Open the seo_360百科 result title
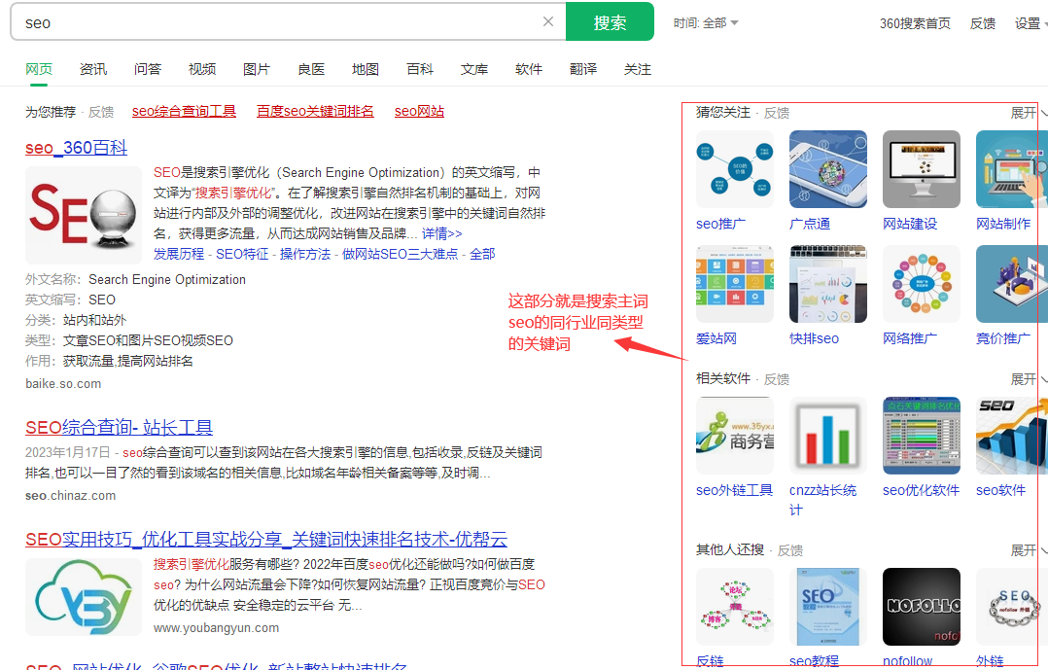This screenshot has height=670, width=1048. click(x=76, y=148)
